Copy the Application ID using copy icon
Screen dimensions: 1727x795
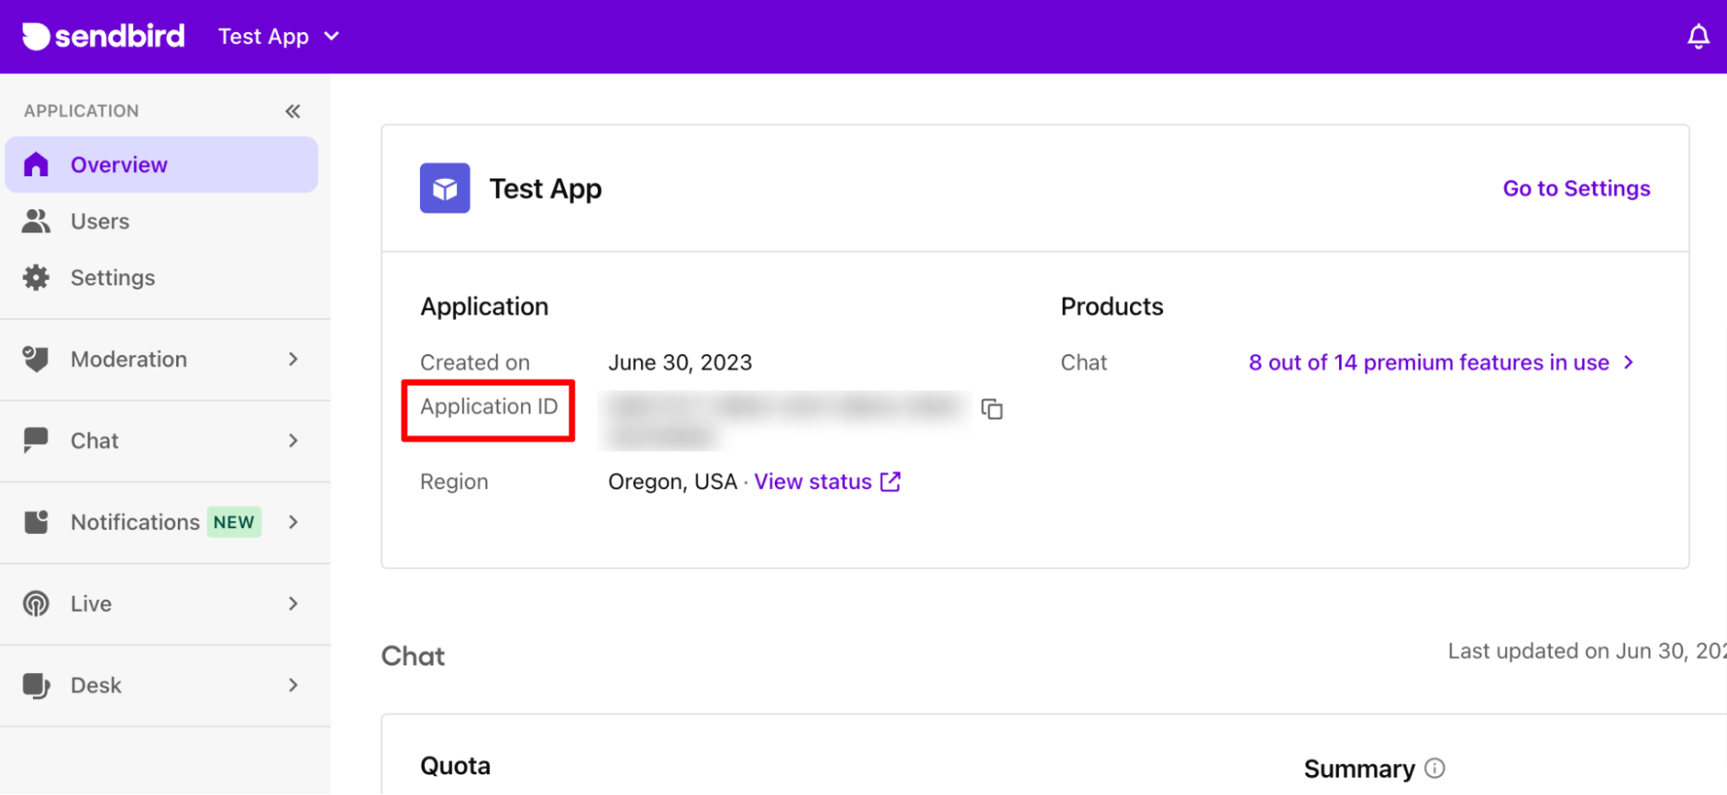pos(992,410)
